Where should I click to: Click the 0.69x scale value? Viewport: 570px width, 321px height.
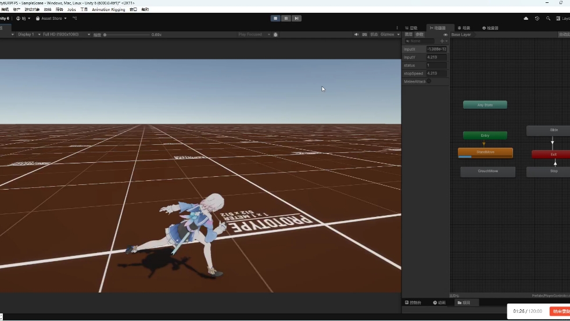tap(156, 35)
